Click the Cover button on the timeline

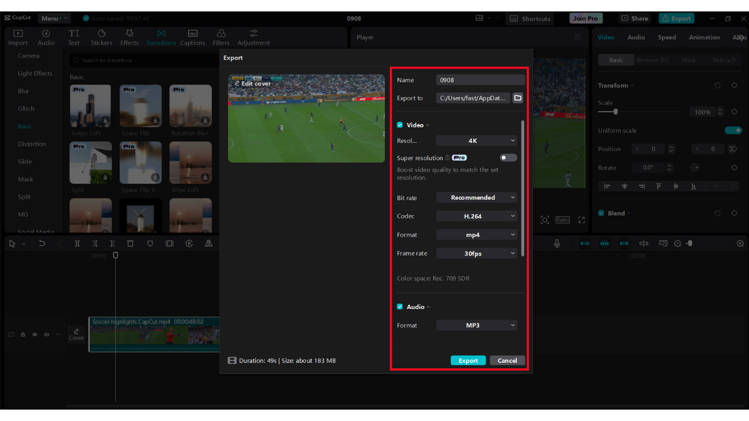(x=77, y=334)
